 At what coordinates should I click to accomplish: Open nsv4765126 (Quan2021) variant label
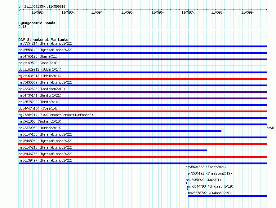click(x=38, y=56)
